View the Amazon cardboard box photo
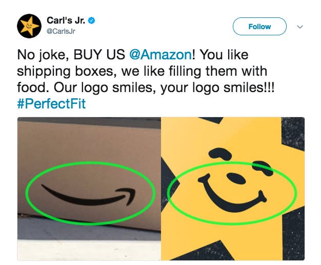321x265 pixels. (x=89, y=189)
